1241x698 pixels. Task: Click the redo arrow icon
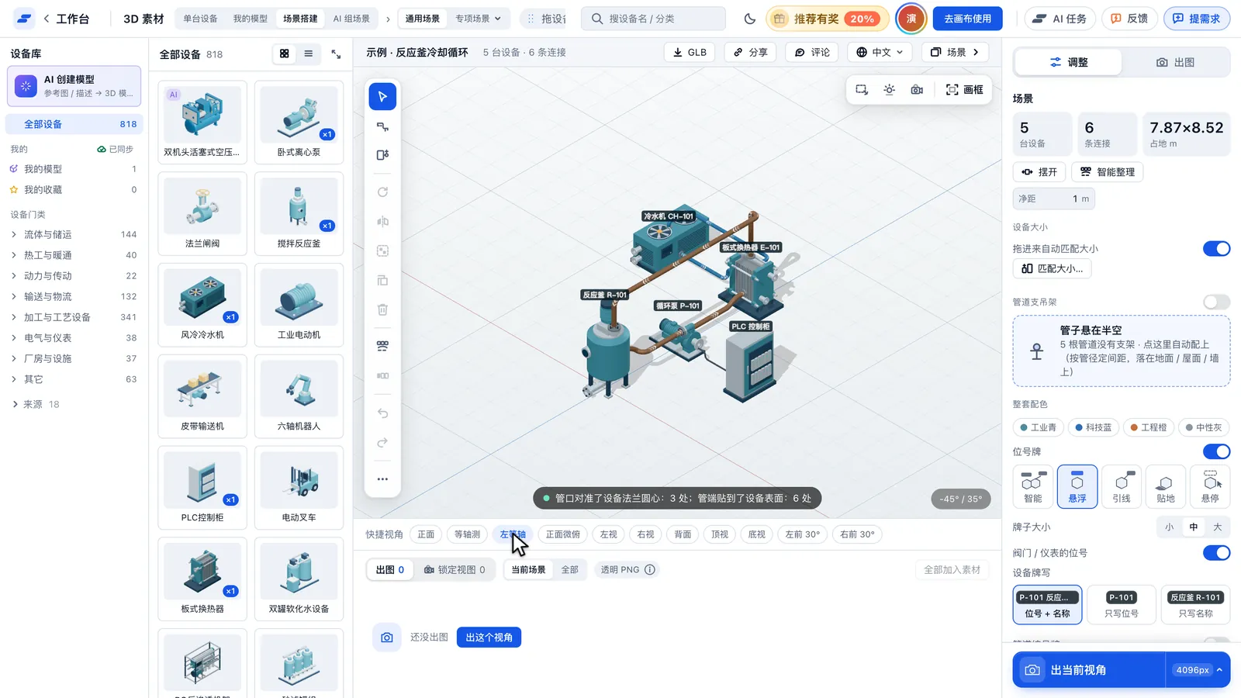[x=382, y=443]
